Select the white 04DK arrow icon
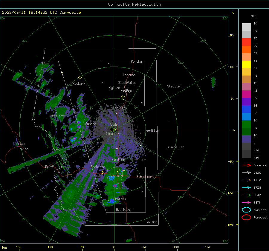Viewport: 269px width, 251px height. pos(246,173)
